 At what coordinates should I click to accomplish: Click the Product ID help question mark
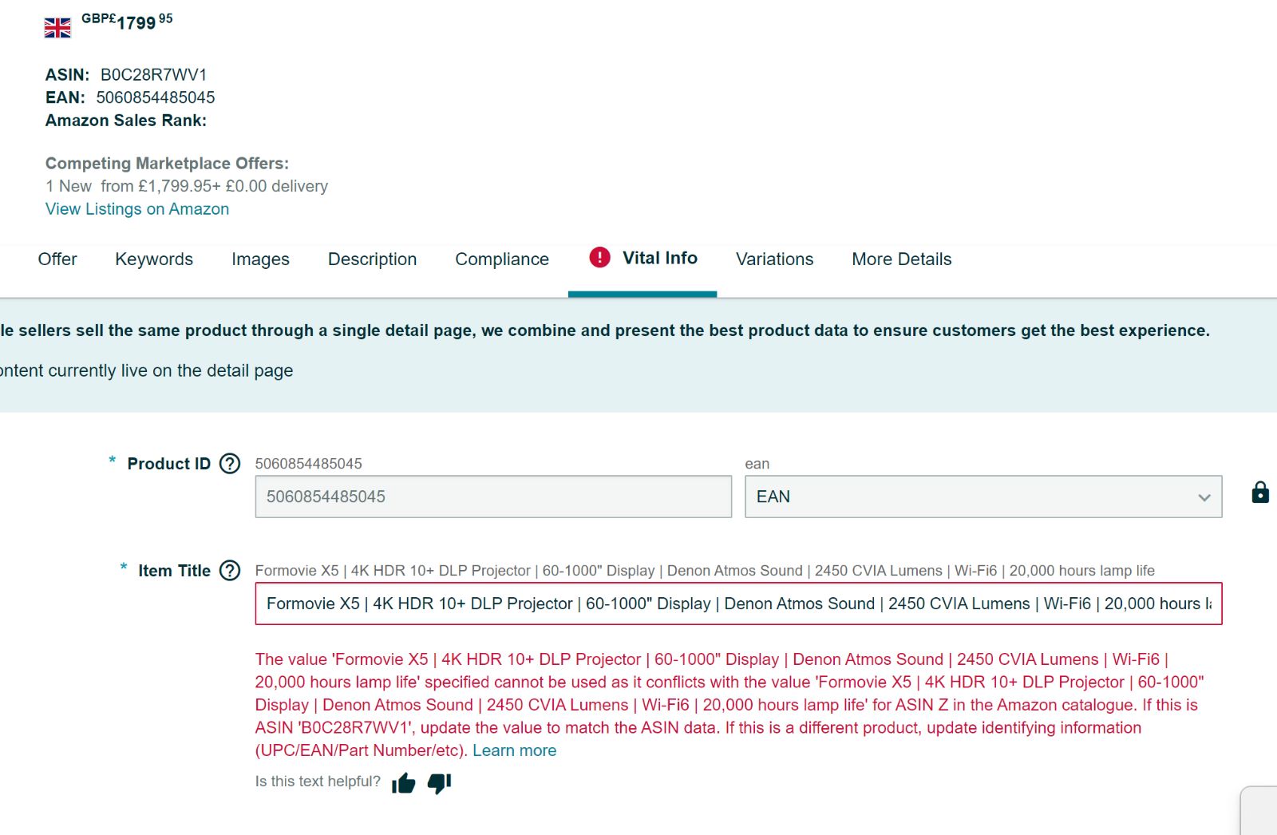pos(230,464)
